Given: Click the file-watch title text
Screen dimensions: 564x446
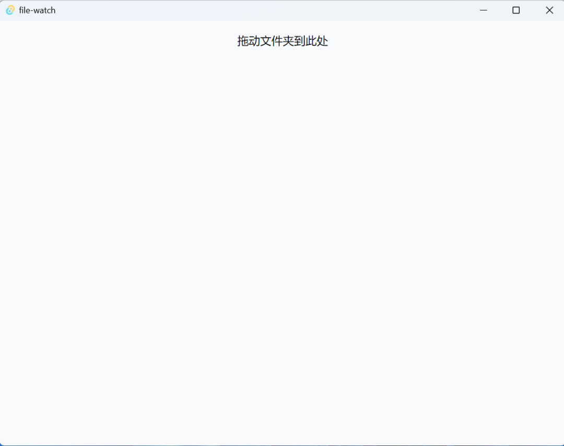Looking at the screenshot, I should 37,10.
